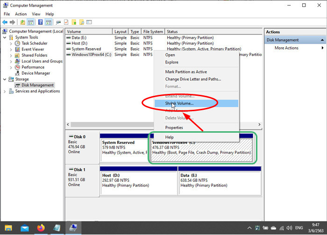Sort by the File System column header

[153, 31]
